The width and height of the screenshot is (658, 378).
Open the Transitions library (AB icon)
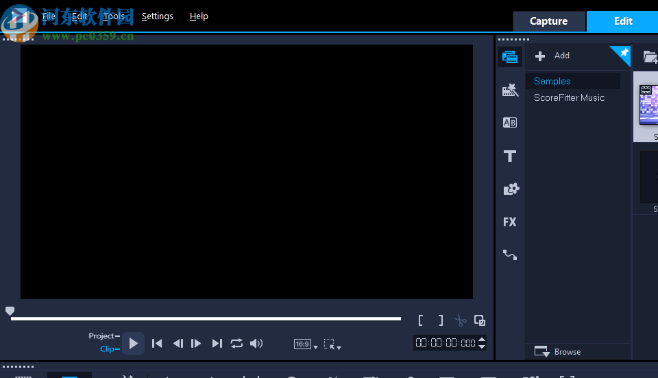pyautogui.click(x=510, y=123)
